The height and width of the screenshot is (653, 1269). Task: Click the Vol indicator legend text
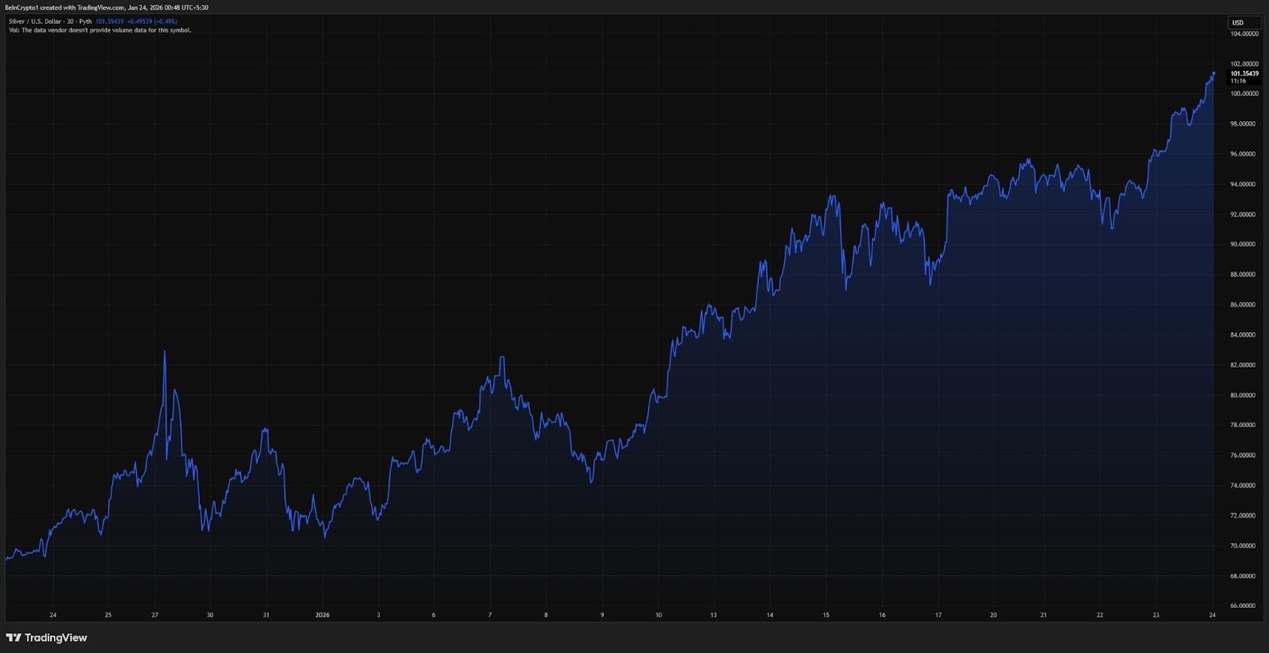[100, 30]
